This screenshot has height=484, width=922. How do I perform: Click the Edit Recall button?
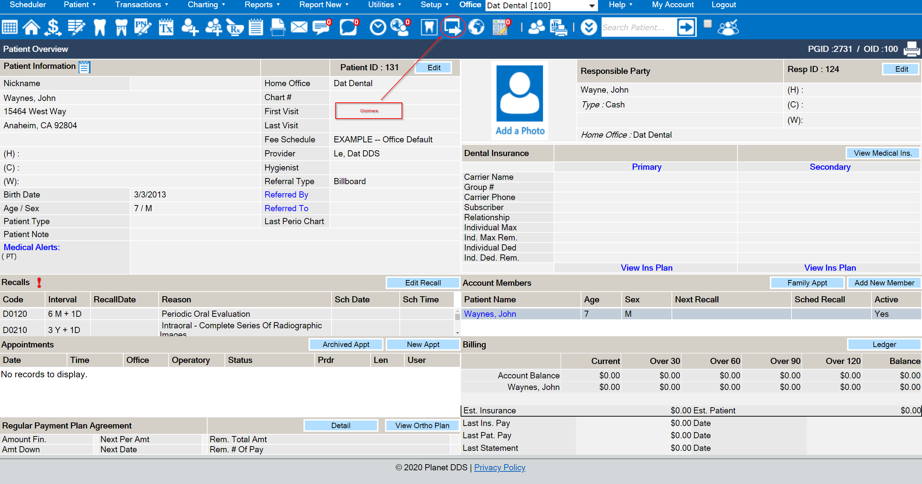click(x=422, y=283)
